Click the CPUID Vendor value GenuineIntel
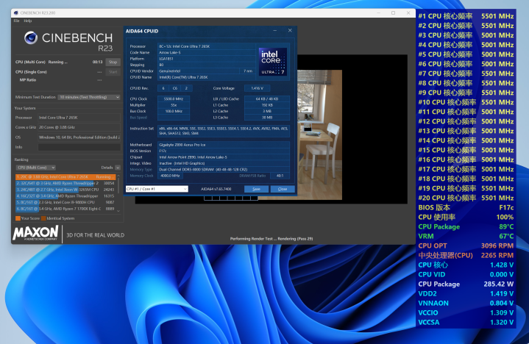 pos(199,71)
